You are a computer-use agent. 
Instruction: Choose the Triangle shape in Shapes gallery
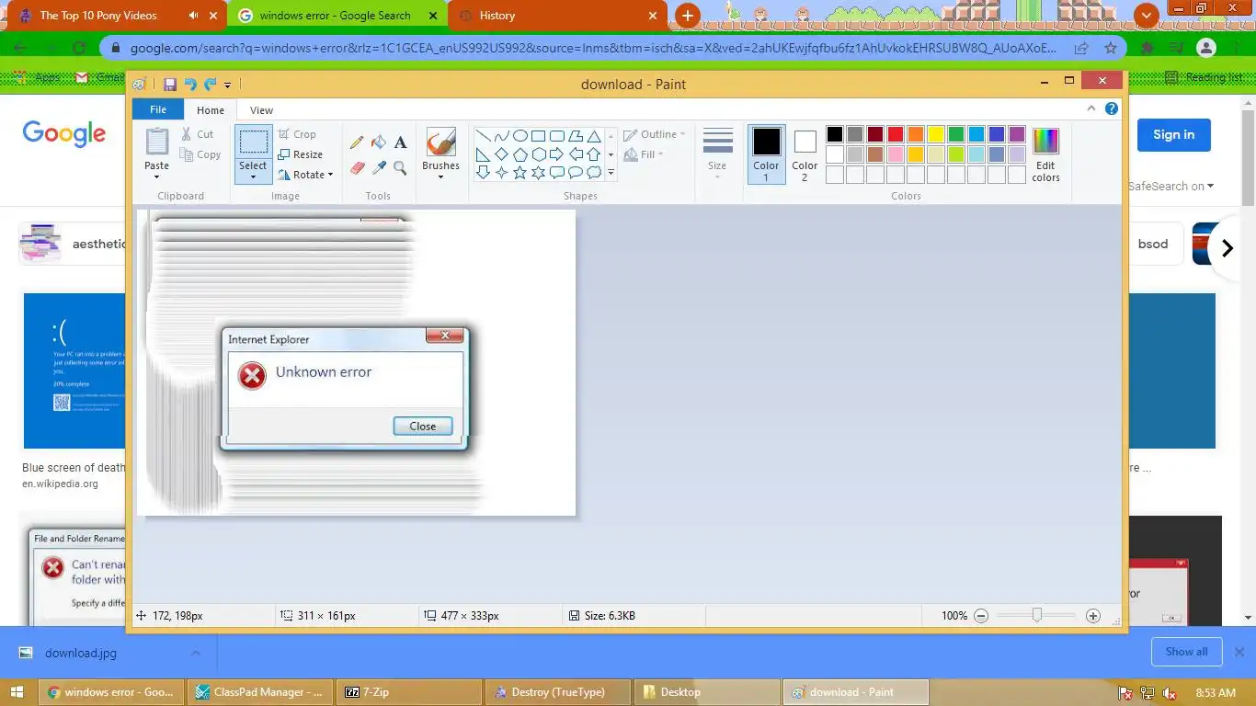(x=594, y=136)
